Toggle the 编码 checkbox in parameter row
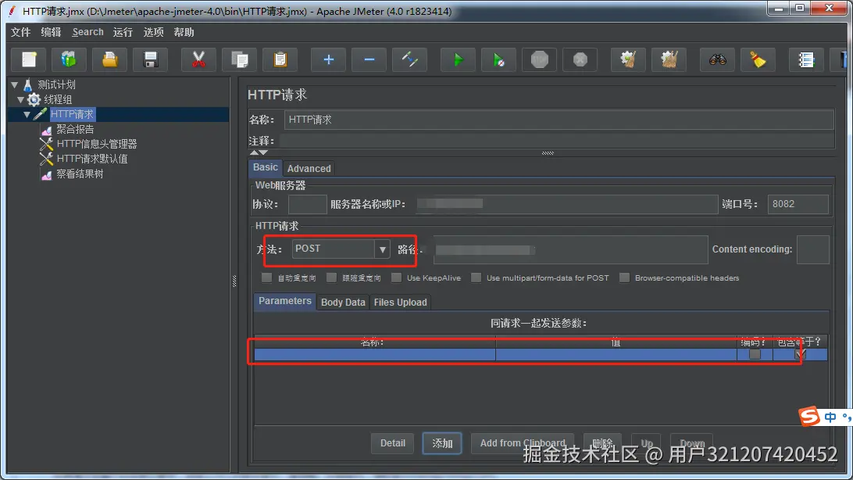 (x=755, y=354)
